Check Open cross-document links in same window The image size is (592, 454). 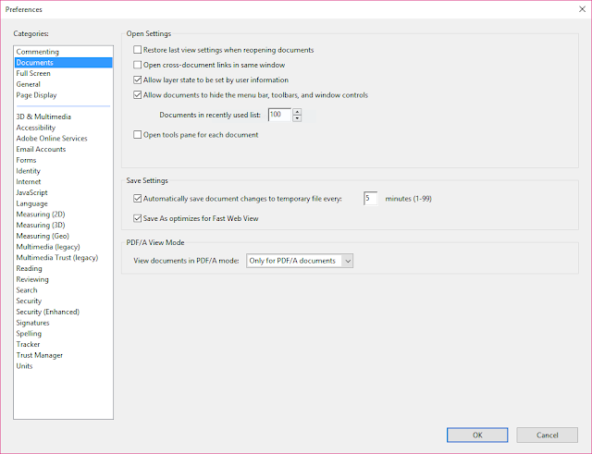(x=138, y=65)
